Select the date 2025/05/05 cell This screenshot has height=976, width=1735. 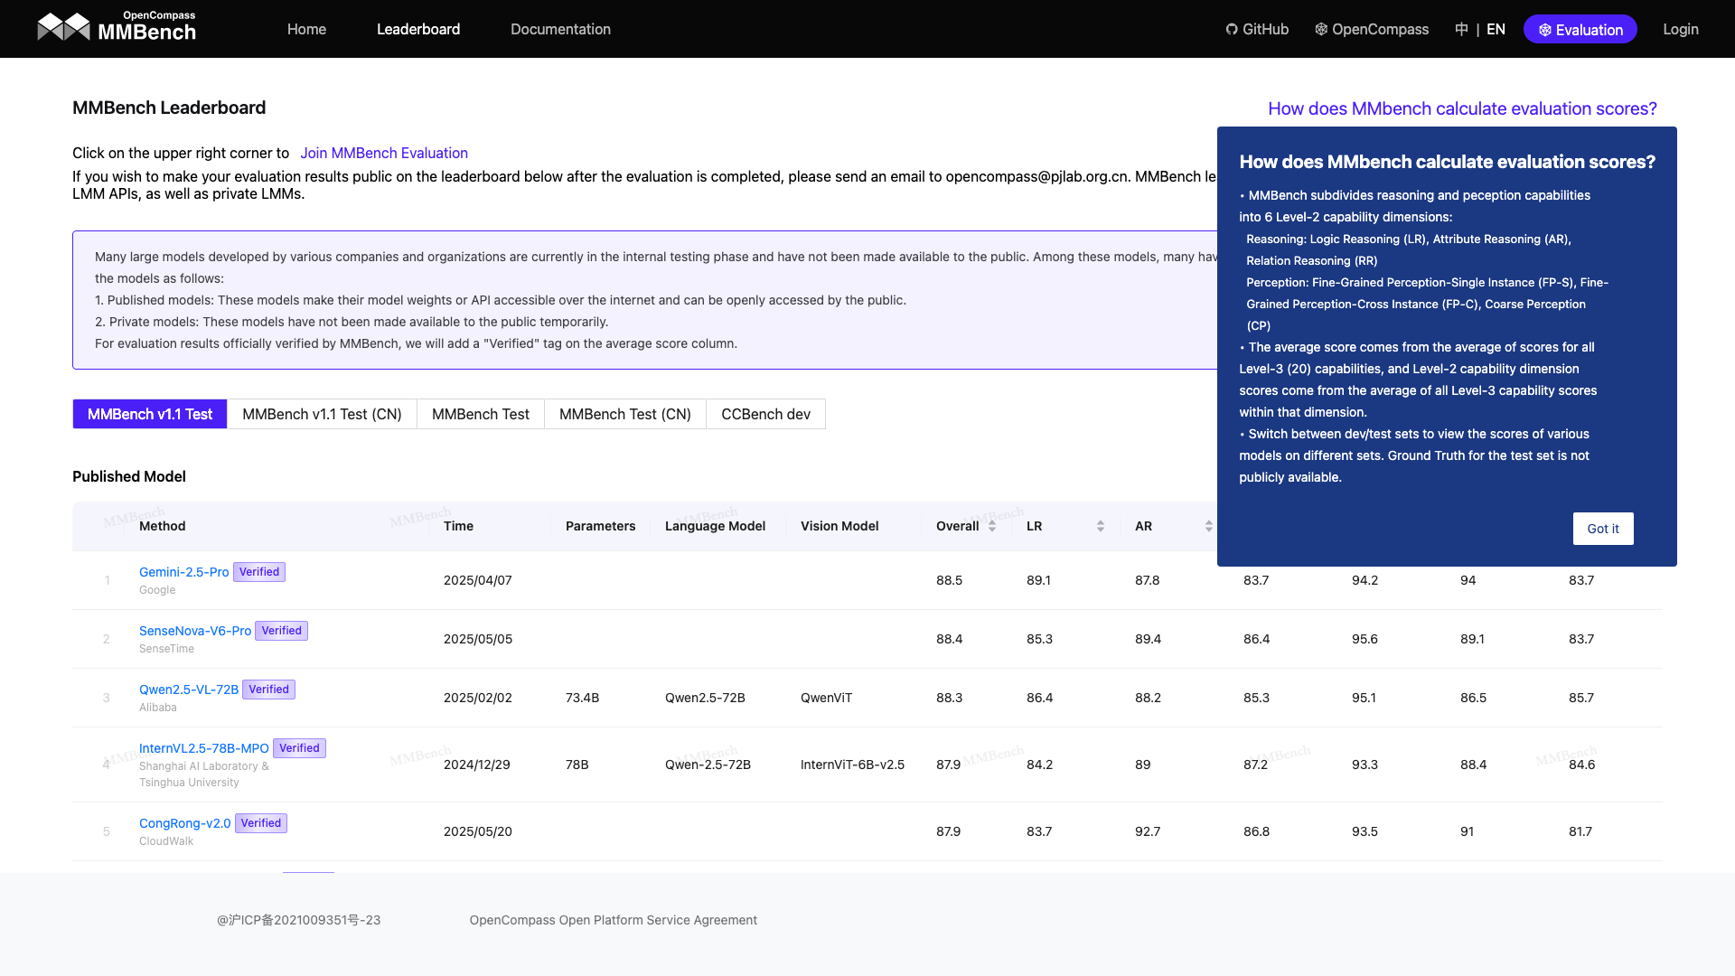(x=478, y=639)
